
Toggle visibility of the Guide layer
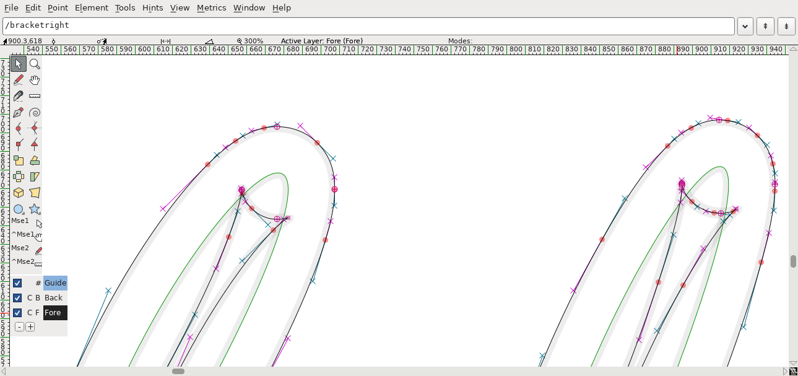pyautogui.click(x=17, y=283)
